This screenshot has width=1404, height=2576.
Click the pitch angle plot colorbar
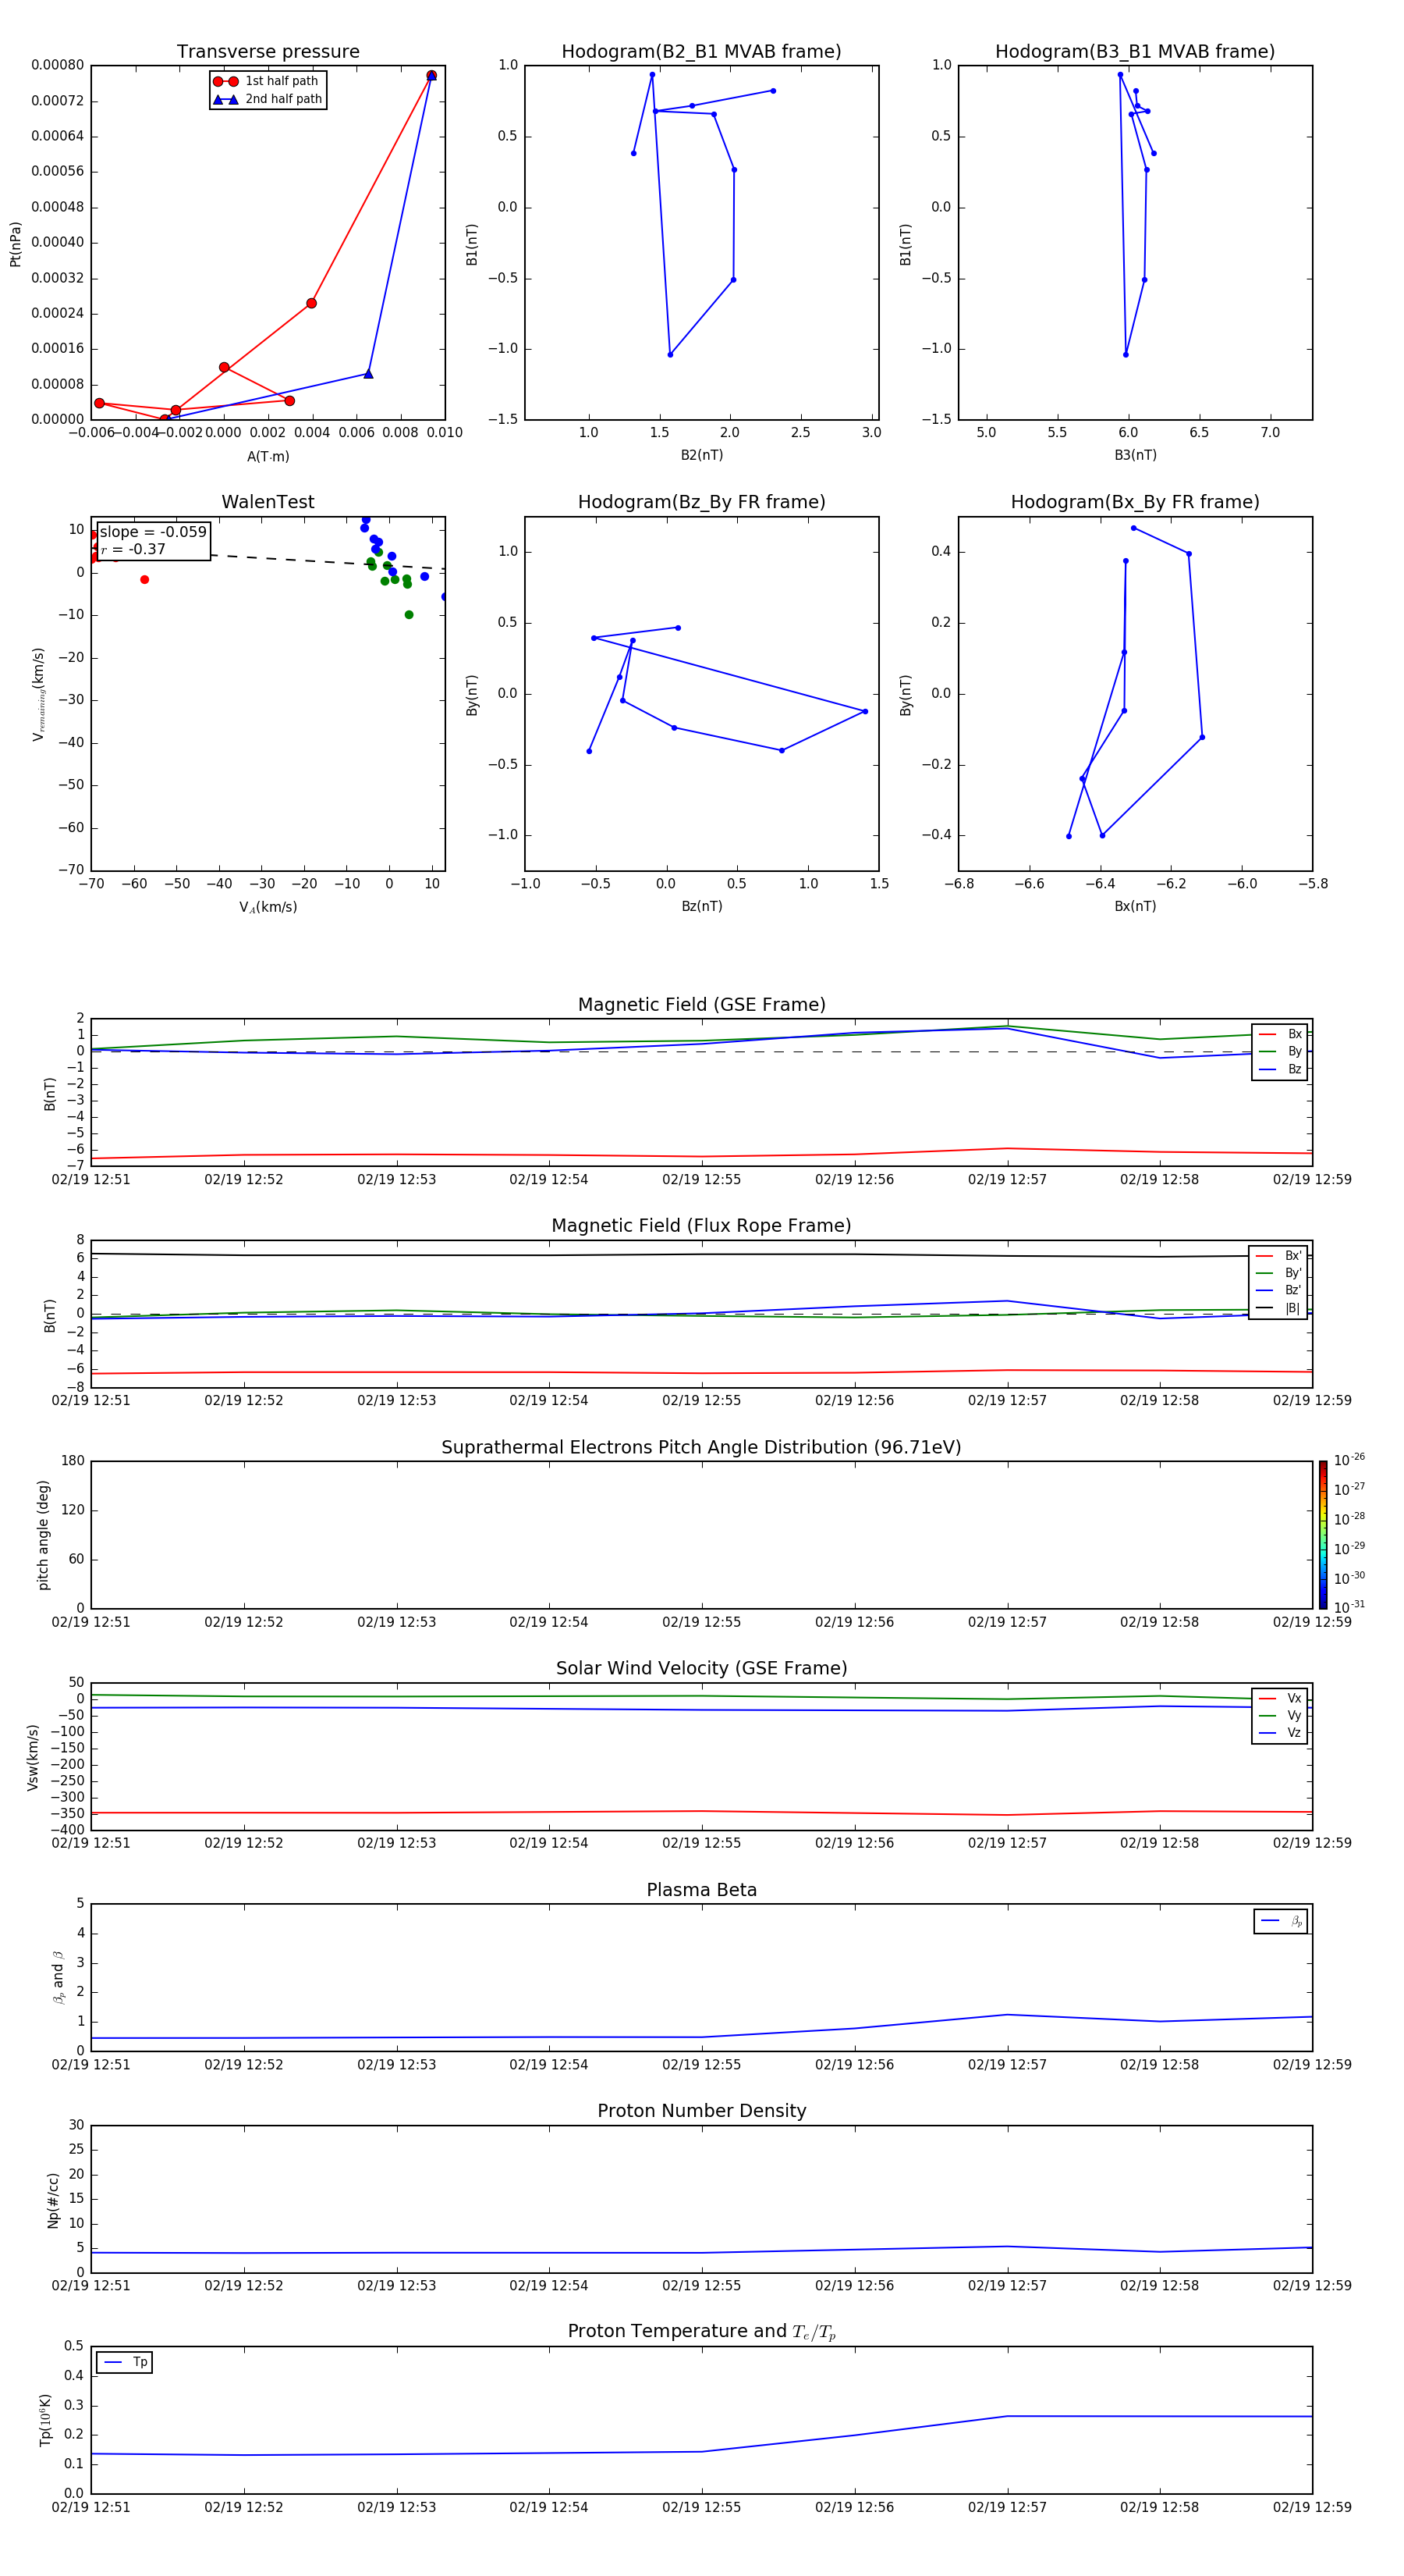1323,1535
